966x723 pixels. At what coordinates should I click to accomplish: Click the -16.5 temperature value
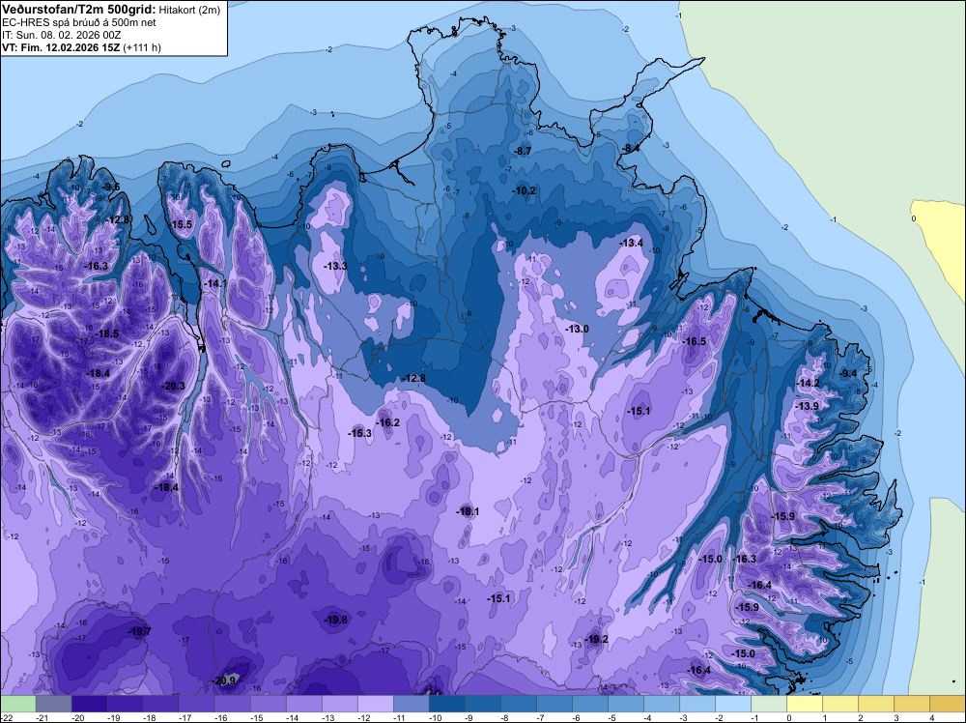pyautogui.click(x=695, y=341)
